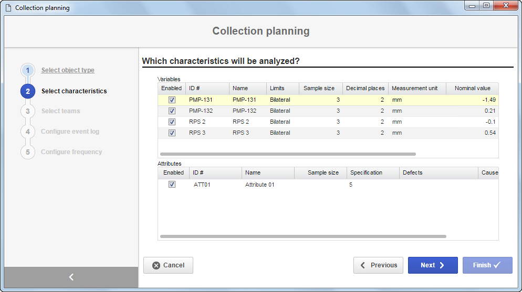Click the document icon in title bar

(x=8, y=8)
